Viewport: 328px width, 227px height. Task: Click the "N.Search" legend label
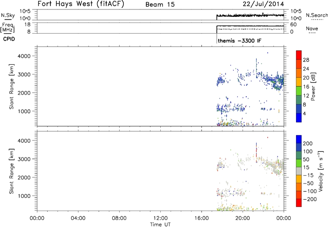[317, 15]
